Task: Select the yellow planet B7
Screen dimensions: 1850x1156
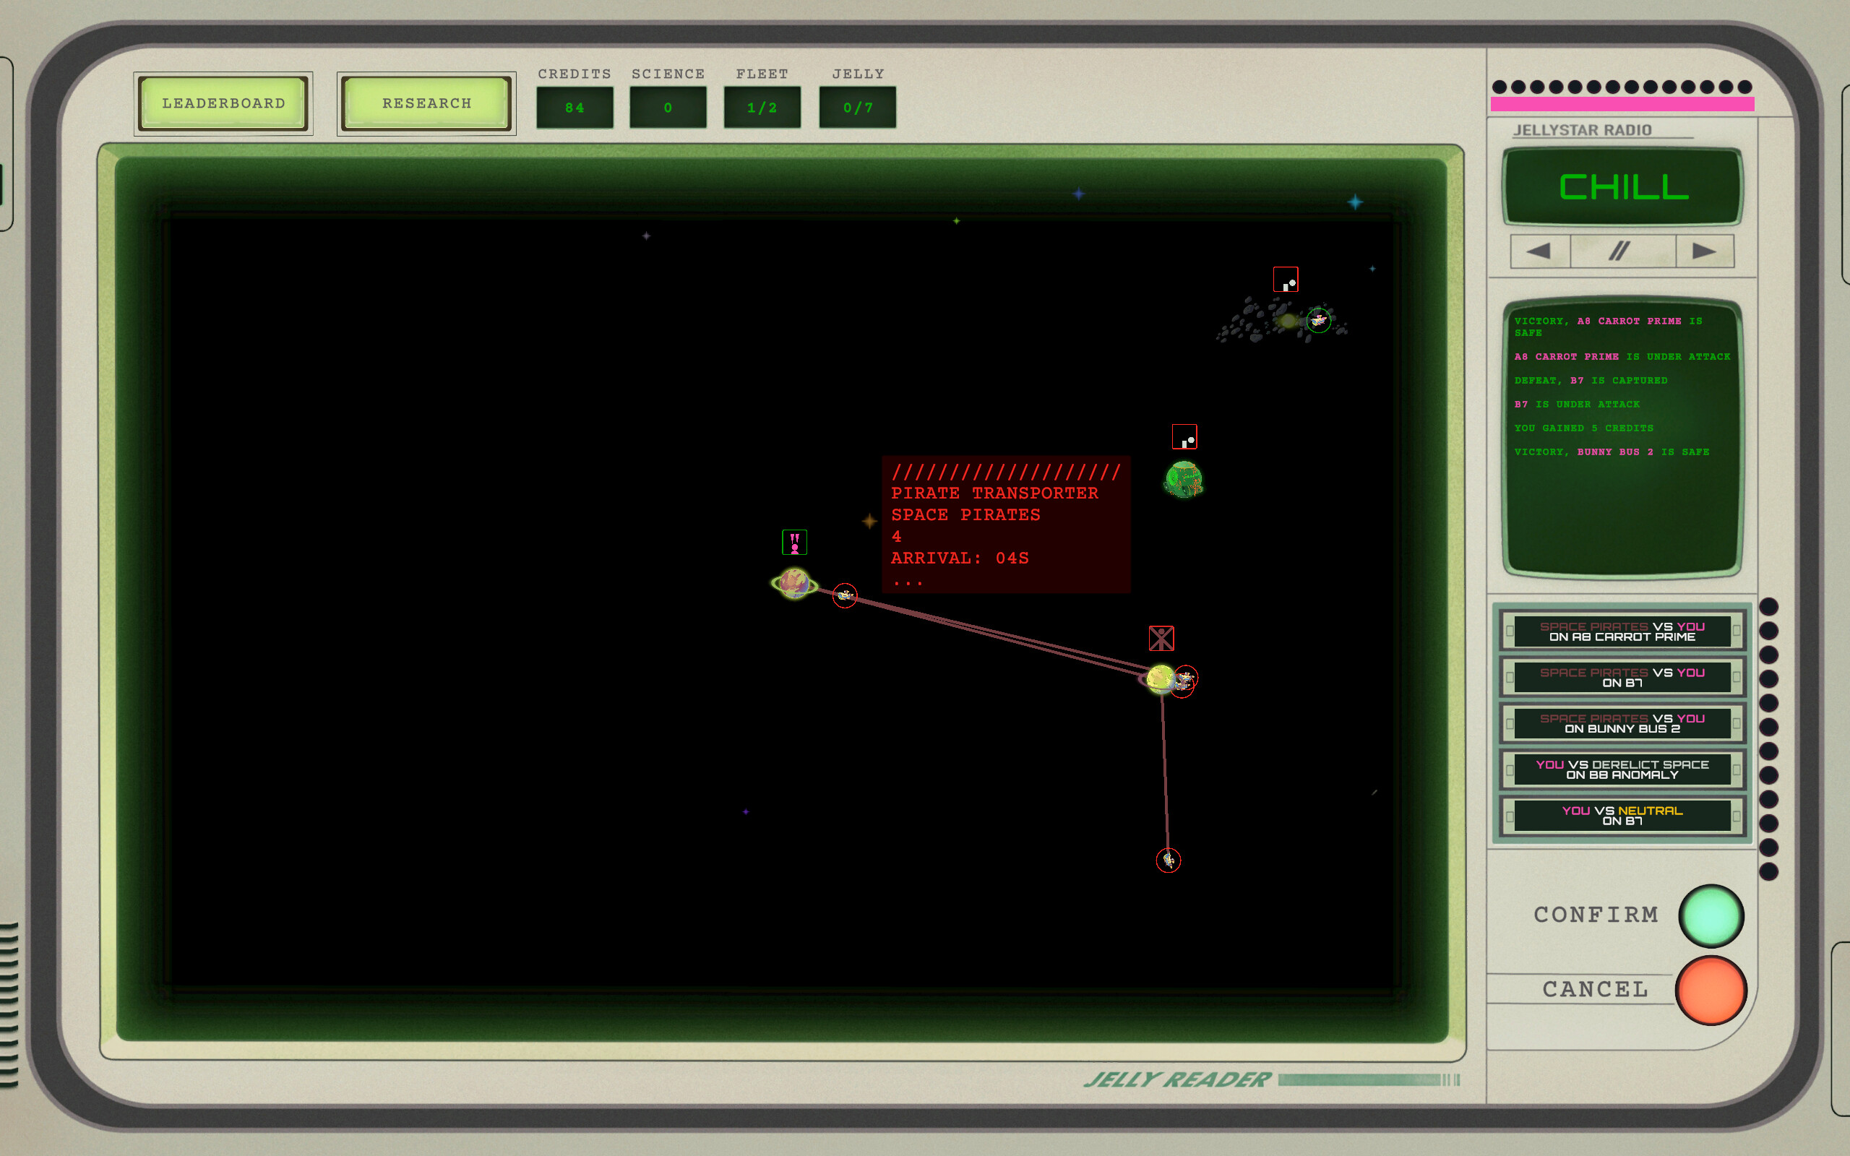Action: pos(1160,679)
